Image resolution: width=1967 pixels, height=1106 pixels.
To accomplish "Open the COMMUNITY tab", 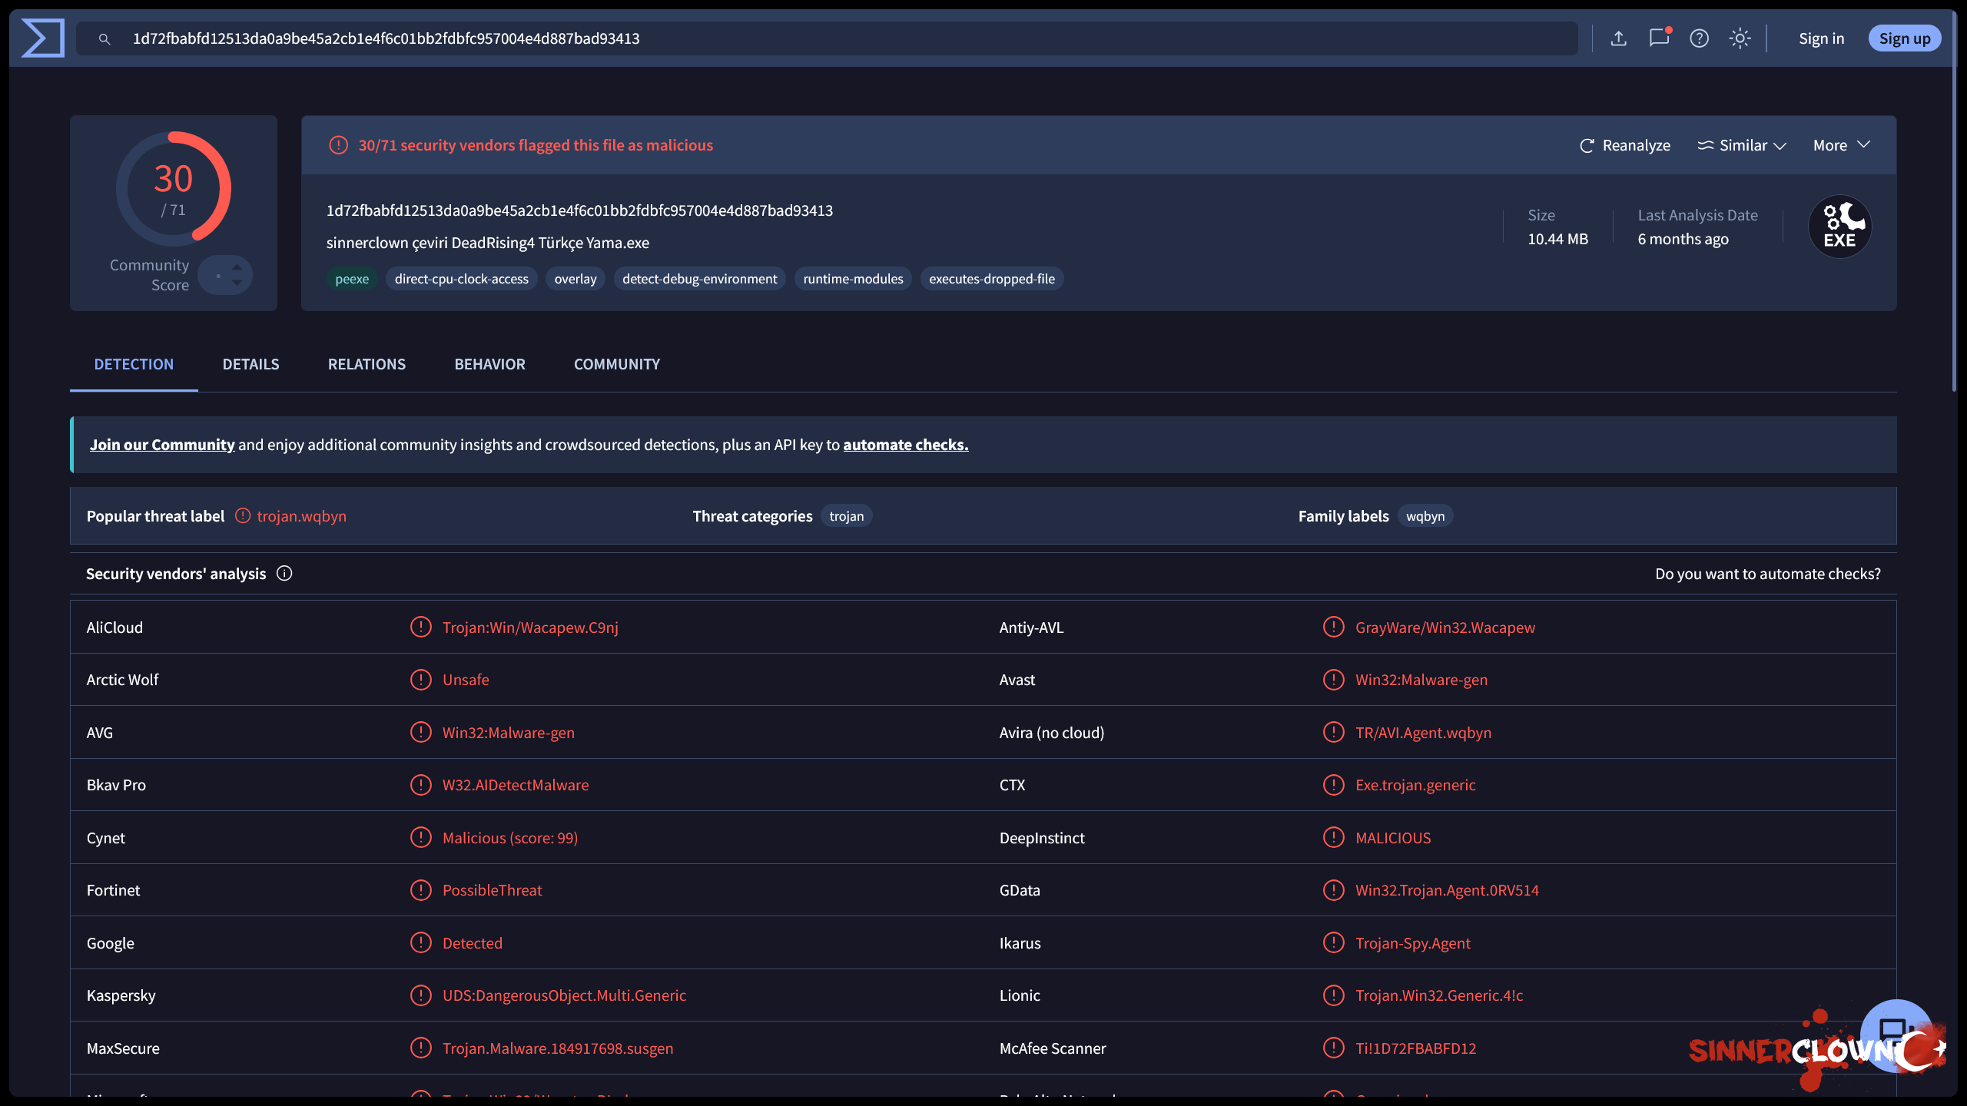I will [617, 364].
